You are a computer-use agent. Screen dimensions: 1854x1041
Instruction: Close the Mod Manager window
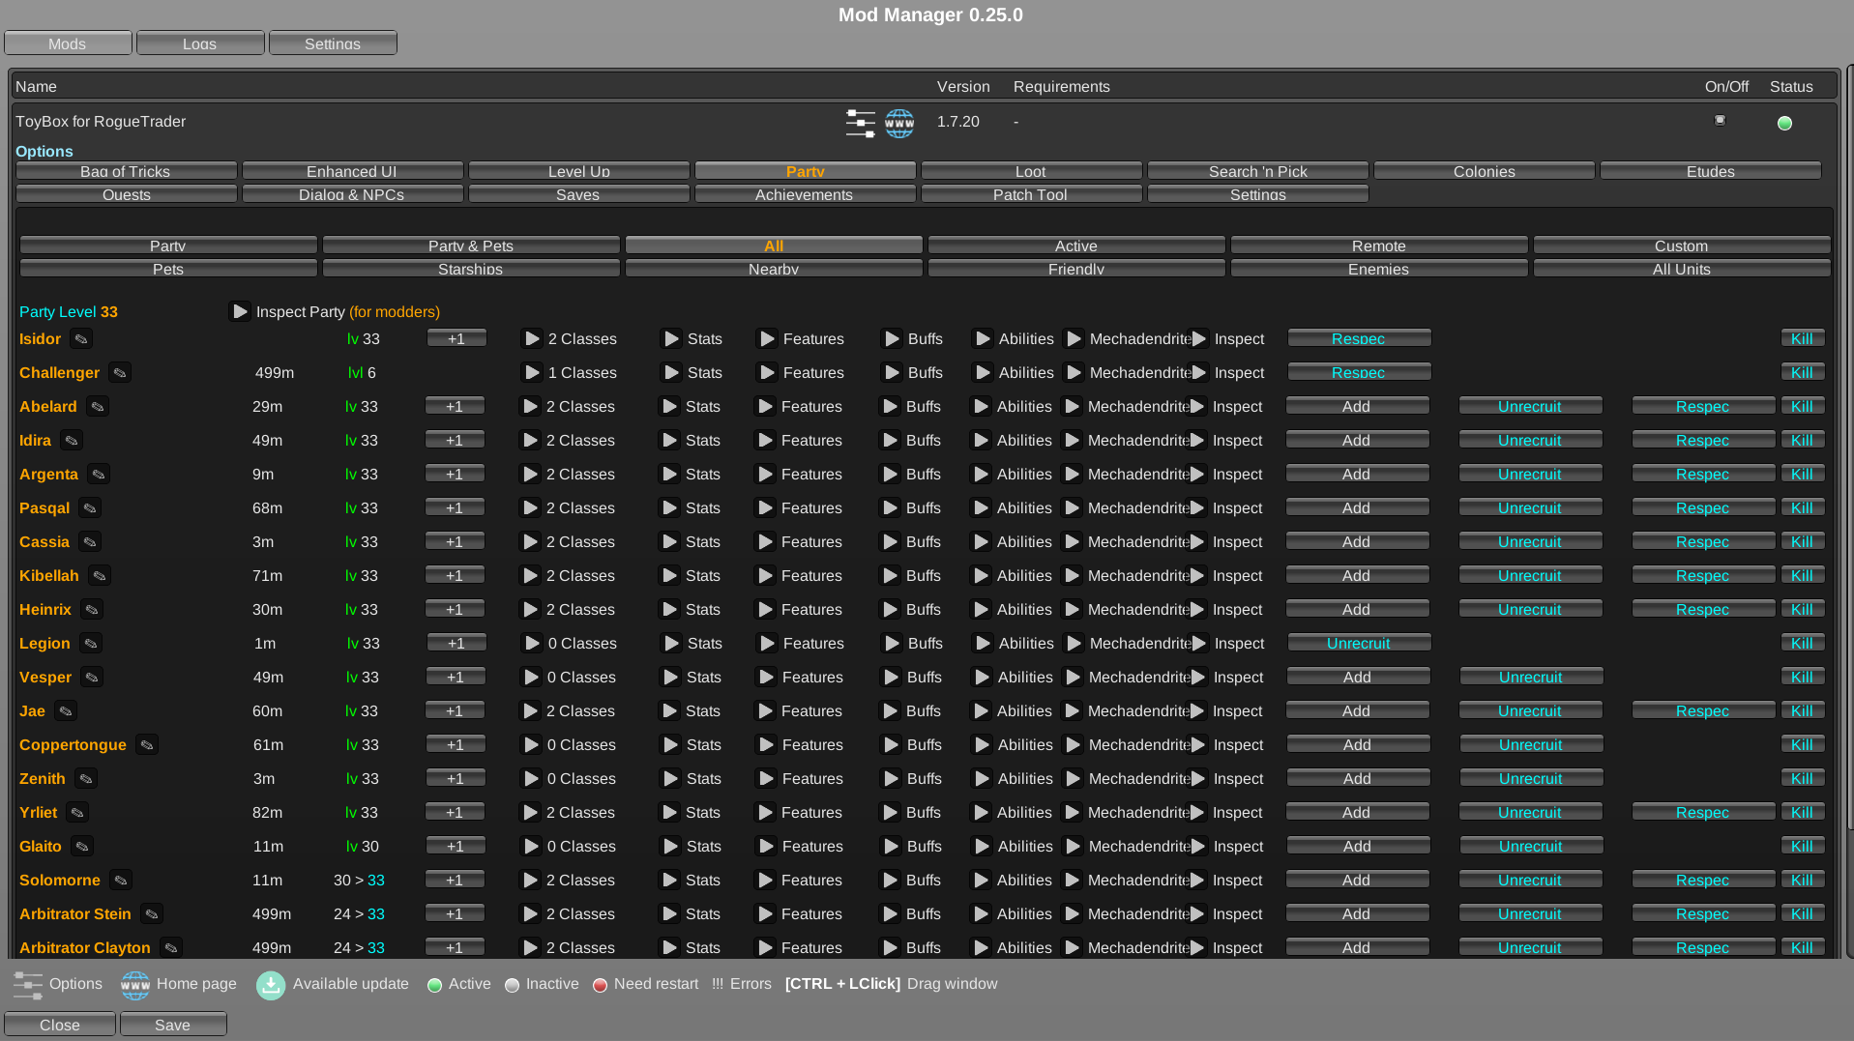pyautogui.click(x=60, y=1025)
